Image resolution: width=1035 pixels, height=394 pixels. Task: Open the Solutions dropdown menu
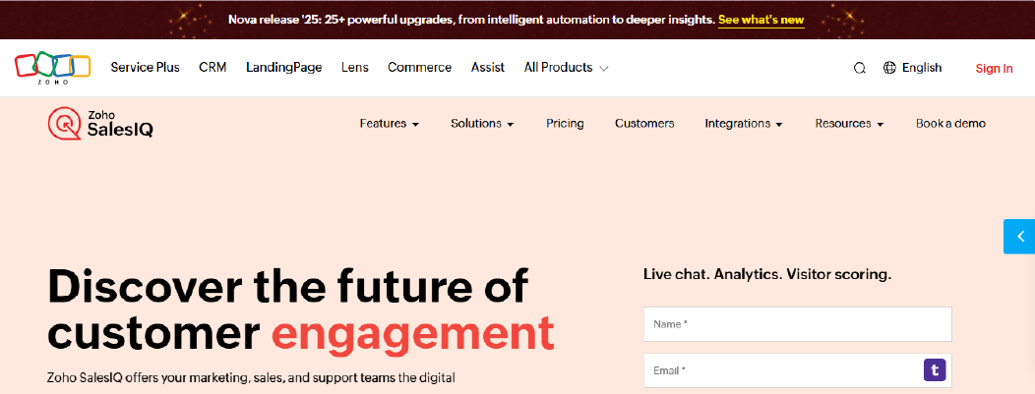[x=482, y=123]
